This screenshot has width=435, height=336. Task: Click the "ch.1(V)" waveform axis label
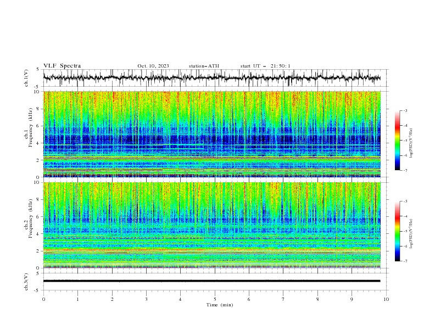[26, 78]
